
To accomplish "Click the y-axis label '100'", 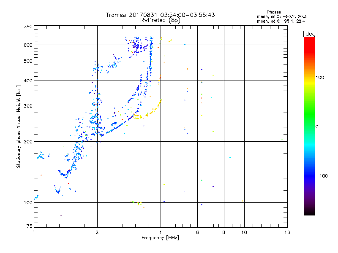I will coord(28,202).
